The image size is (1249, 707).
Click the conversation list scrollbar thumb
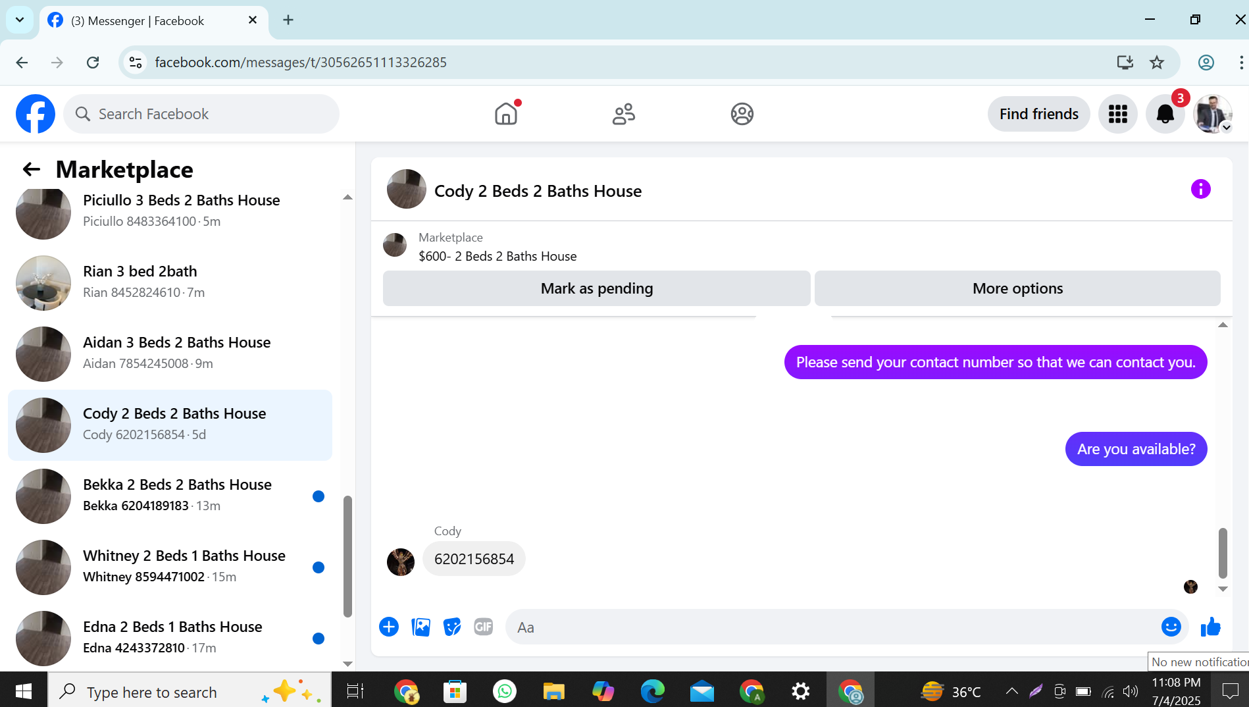point(347,557)
